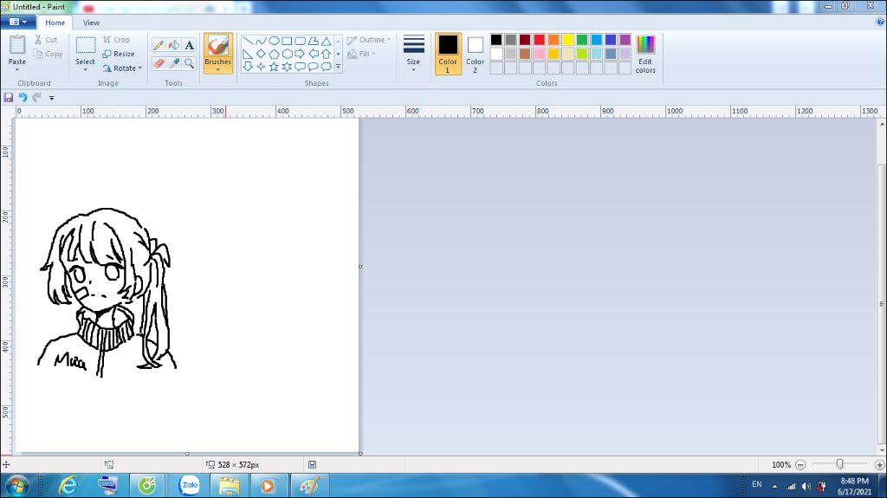Open Windows Explorer folder on taskbar
The height and width of the screenshot is (498, 887).
[229, 486]
